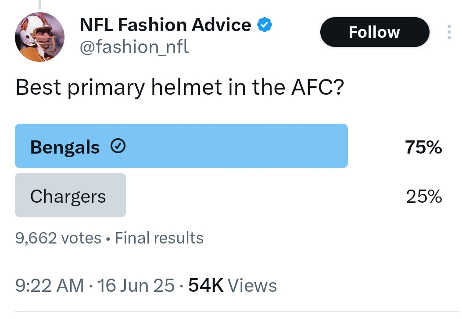Click the 16 Jun 25 date
This screenshot has height=319, width=462.
pos(136,285)
